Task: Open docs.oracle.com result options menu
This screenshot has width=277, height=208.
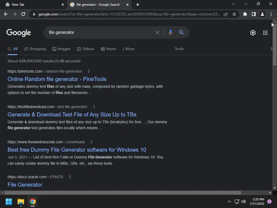Action: [70, 177]
